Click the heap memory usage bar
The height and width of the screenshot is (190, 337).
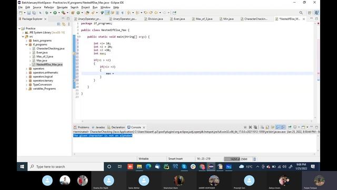coord(238,159)
